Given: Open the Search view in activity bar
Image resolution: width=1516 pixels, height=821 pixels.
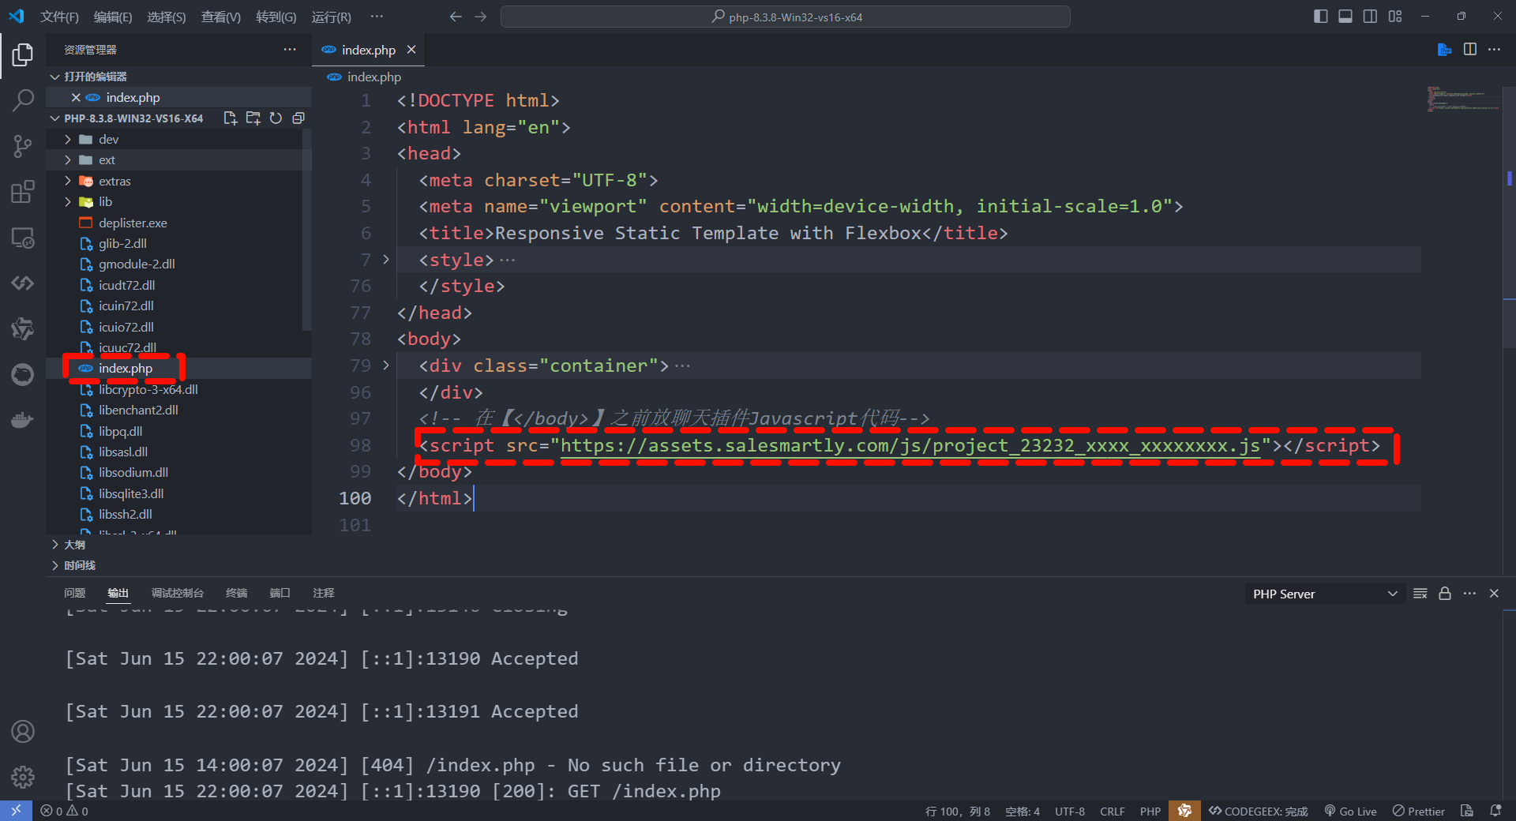Looking at the screenshot, I should tap(23, 100).
